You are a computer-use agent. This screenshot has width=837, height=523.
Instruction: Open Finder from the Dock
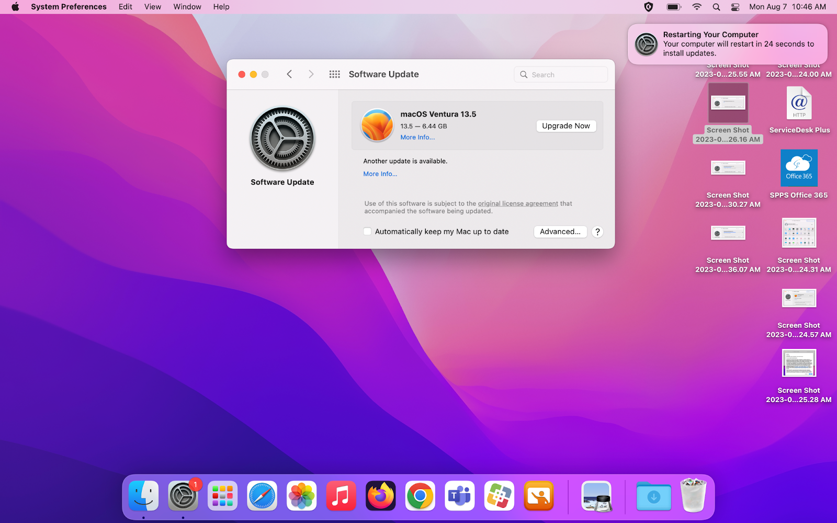pos(143,496)
